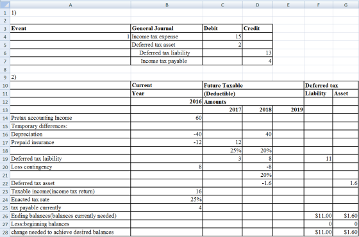Click the 'General Journal' header cell
Image resolution: width=359 pixels, height=237 pixels.
(x=167, y=28)
